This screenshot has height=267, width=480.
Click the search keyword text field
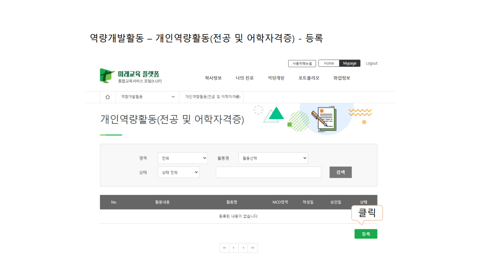pos(268,172)
